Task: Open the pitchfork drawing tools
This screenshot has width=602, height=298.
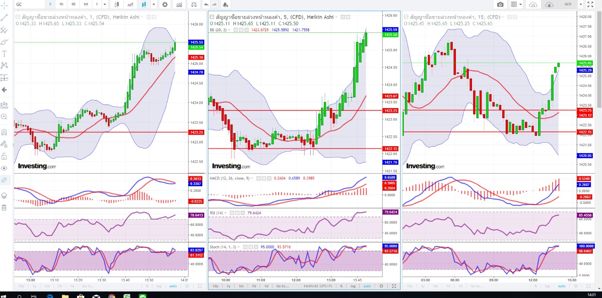Action: click(4, 30)
